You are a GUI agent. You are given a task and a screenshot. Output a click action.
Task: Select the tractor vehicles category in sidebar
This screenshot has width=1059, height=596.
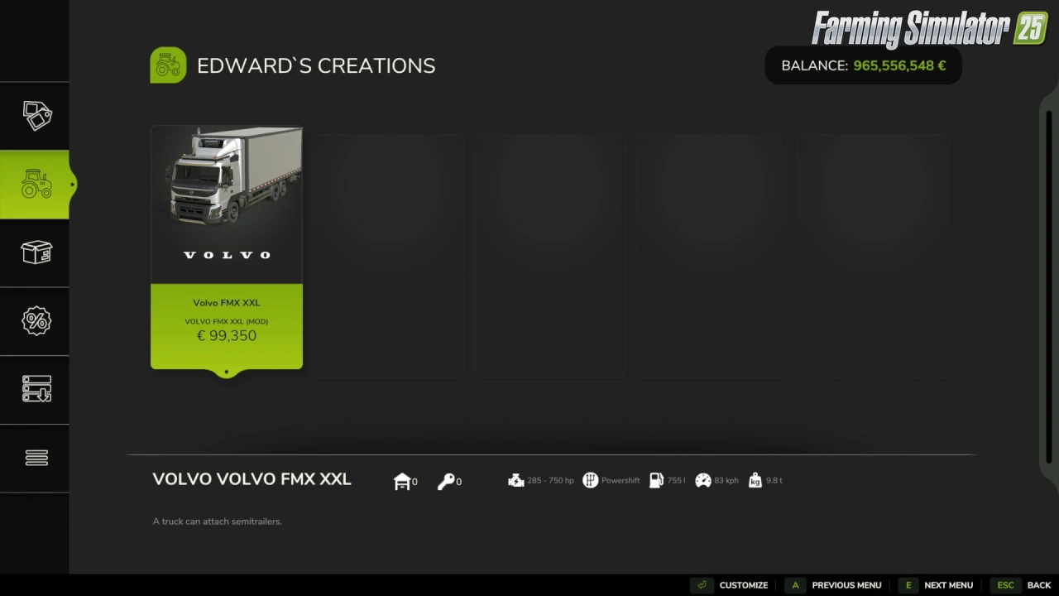[35, 185]
